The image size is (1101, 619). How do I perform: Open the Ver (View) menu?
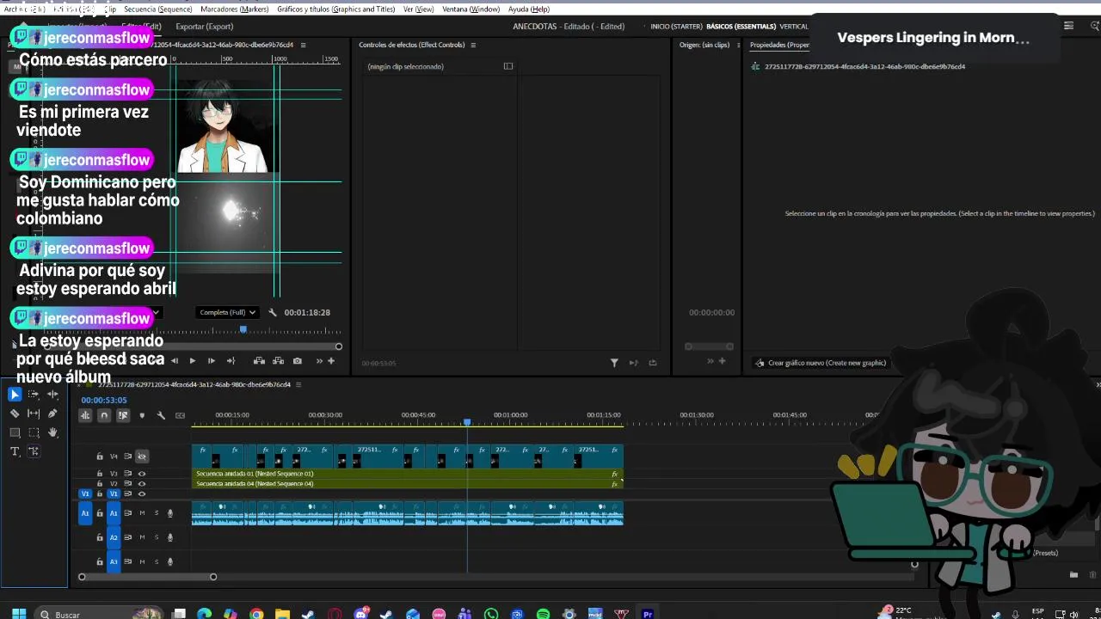419,9
